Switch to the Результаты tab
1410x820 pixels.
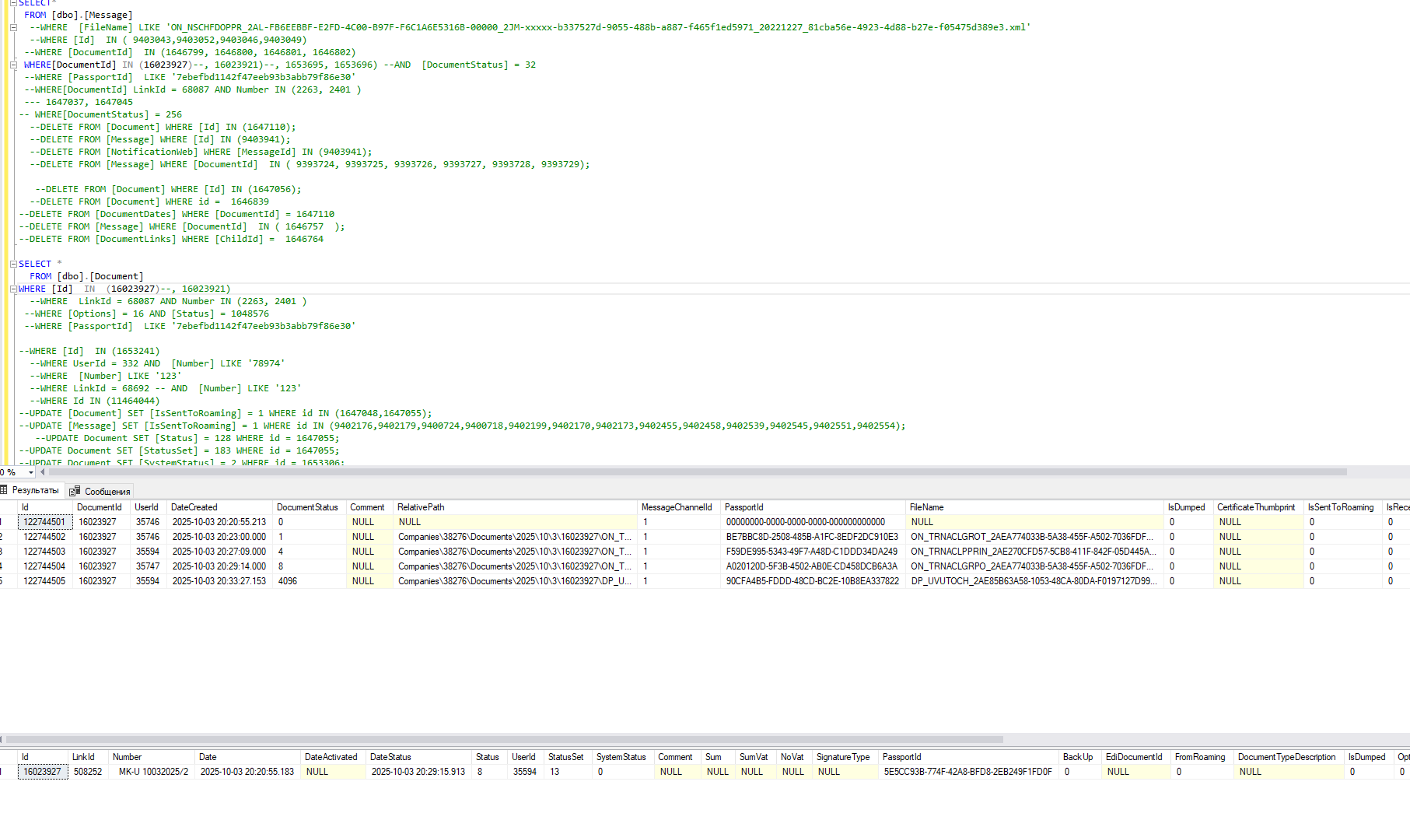pos(30,490)
